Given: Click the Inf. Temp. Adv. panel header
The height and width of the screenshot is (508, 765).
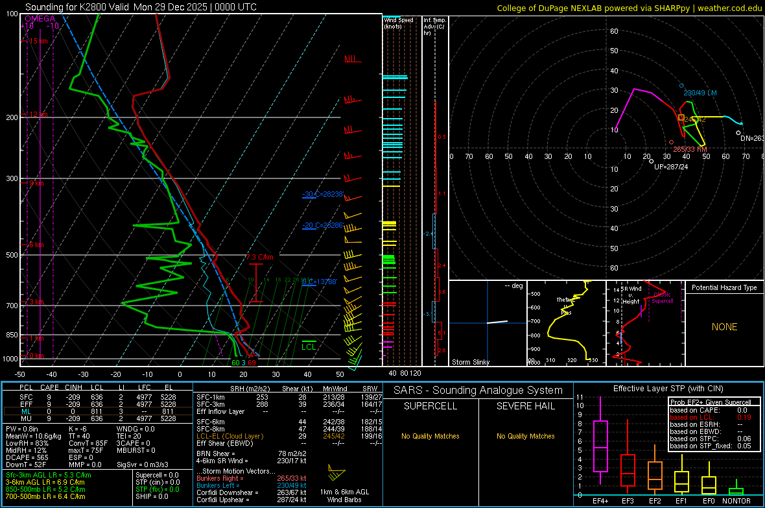Looking at the screenshot, I should 435,27.
